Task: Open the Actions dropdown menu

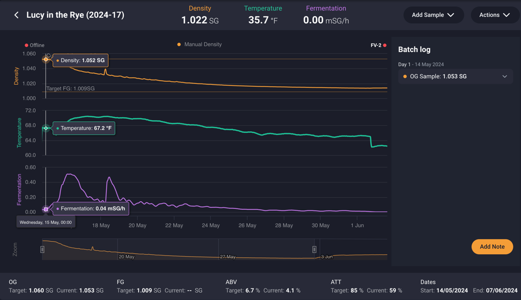Action: pos(494,15)
